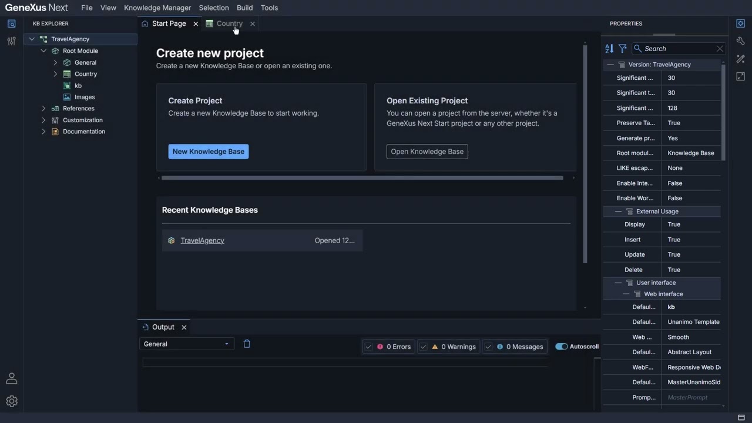Clear the properties search field
The height and width of the screenshot is (423, 752).
[x=720, y=49]
